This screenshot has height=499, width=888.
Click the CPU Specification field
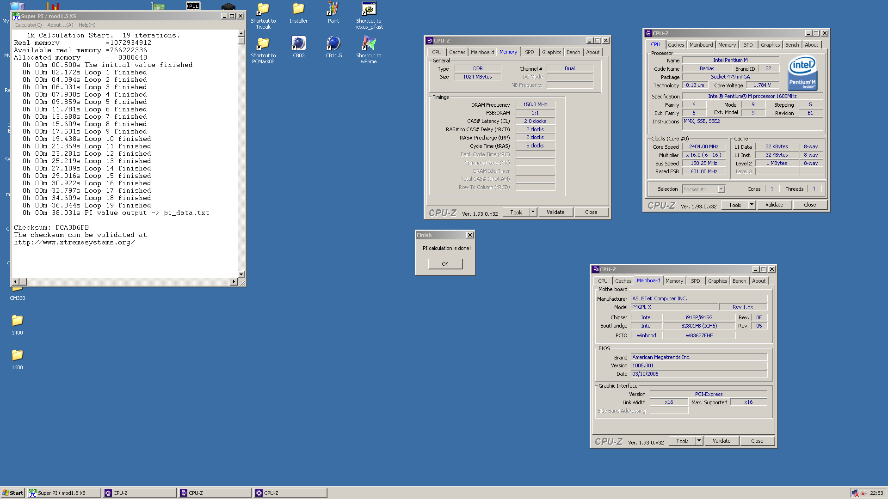tap(752, 96)
